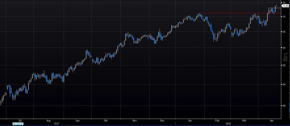Select the Sep month label
Screen dimensions: 290x126
77,120
